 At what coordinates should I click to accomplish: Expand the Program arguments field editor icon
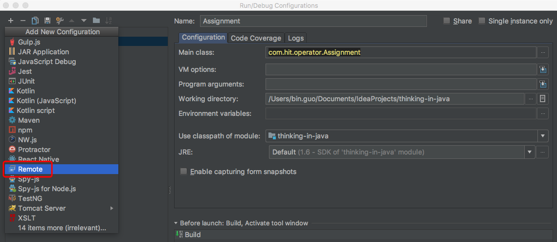coord(542,84)
